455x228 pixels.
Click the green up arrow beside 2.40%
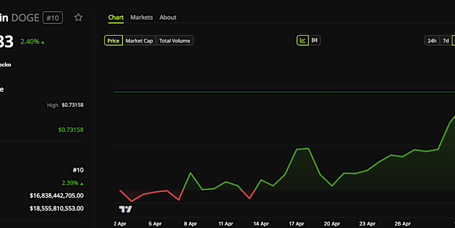[43, 42]
